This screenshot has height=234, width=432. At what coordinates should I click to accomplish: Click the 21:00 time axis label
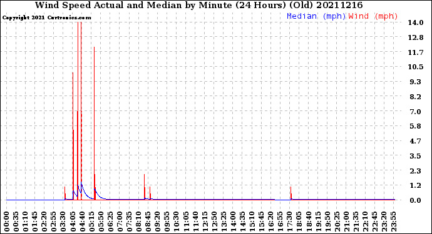[346, 221]
